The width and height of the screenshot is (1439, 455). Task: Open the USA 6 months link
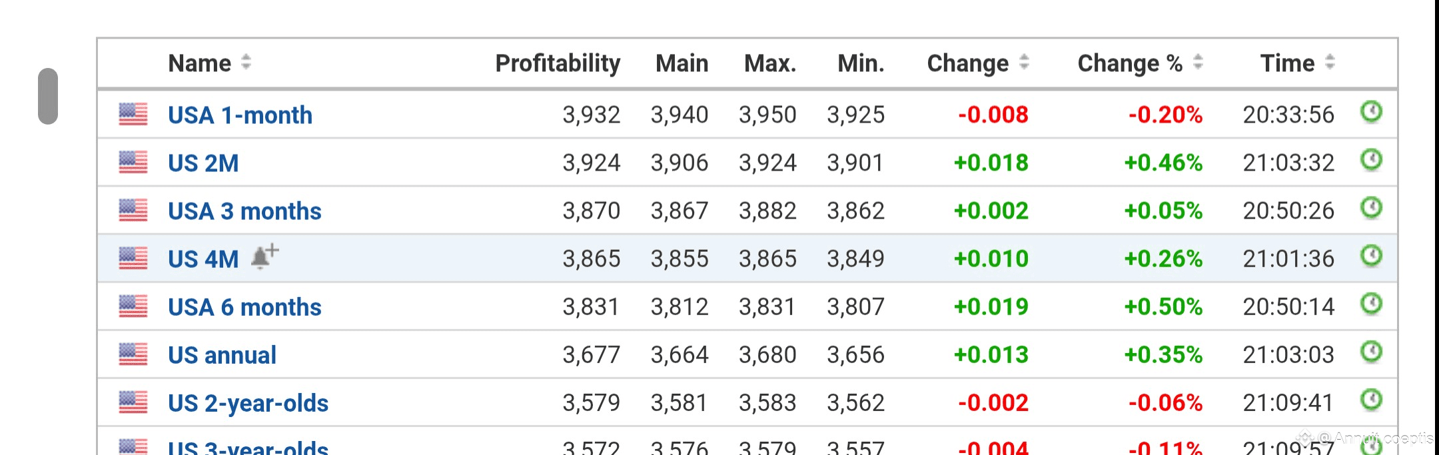pyautogui.click(x=244, y=307)
